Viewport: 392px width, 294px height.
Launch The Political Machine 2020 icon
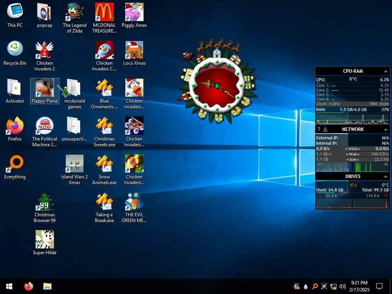(44, 132)
